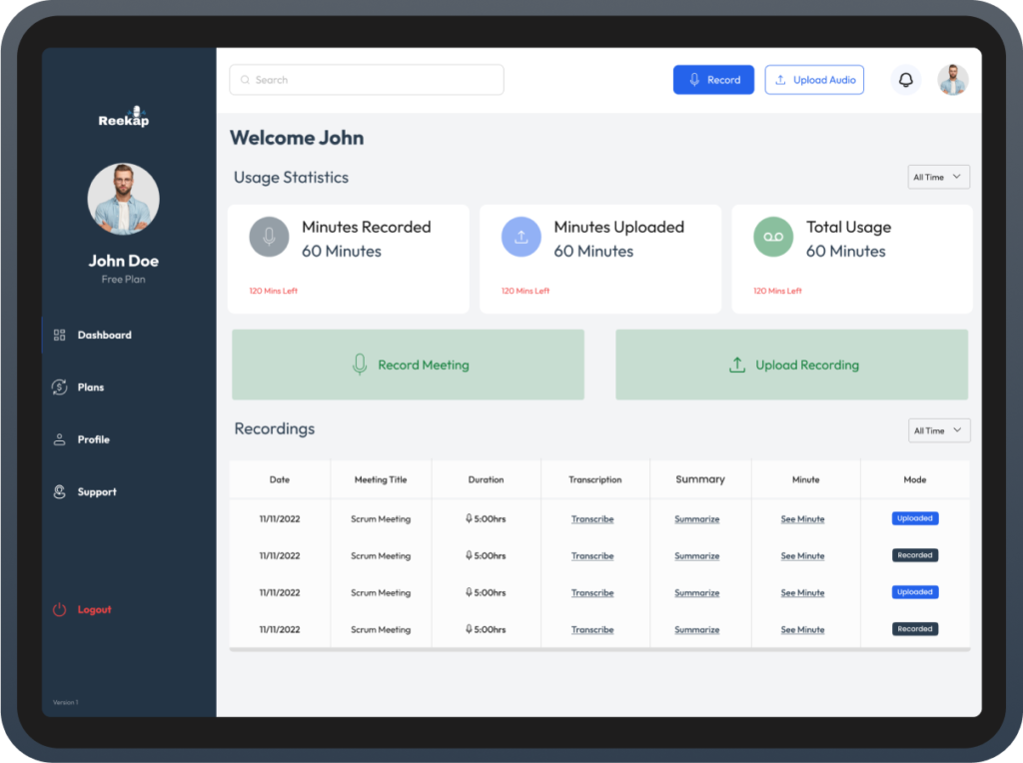
Task: Click Transcribe link in first recording row
Action: 592,519
